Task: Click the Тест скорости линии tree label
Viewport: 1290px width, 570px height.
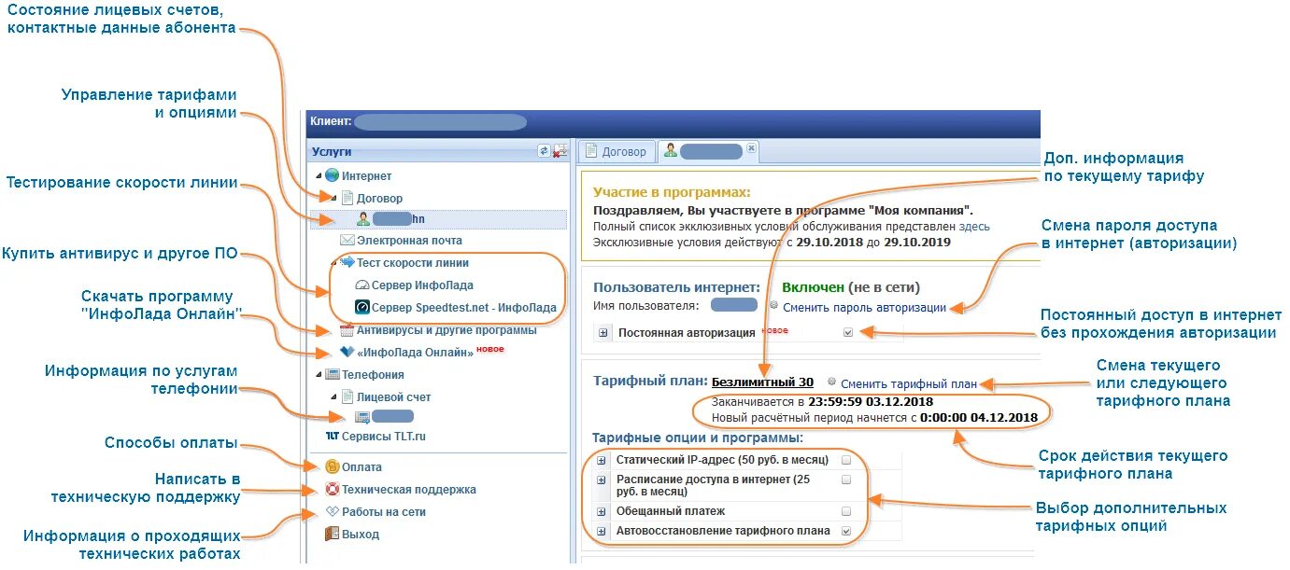Action: [x=413, y=263]
